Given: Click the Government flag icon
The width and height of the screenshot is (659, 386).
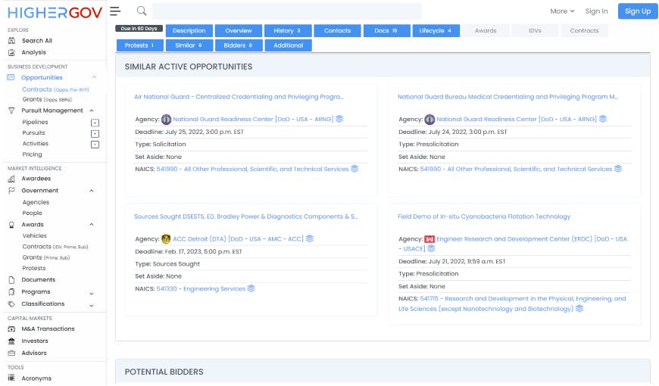Looking at the screenshot, I should (11, 191).
